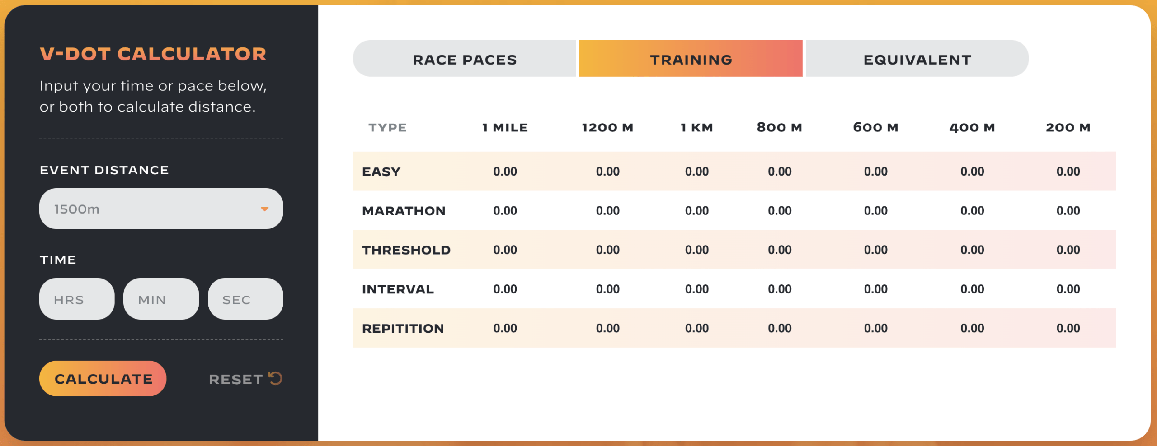Click the 1 MILE column header
Screen dimensions: 1157x446
504,127
